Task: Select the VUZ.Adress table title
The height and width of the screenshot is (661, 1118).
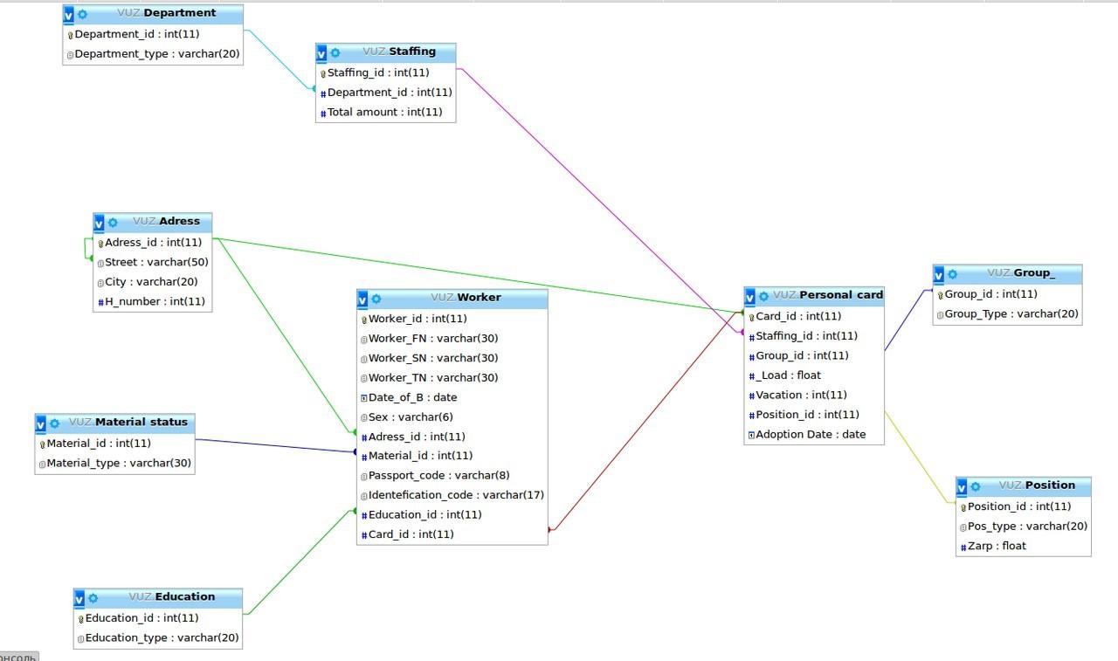Action: click(x=166, y=221)
